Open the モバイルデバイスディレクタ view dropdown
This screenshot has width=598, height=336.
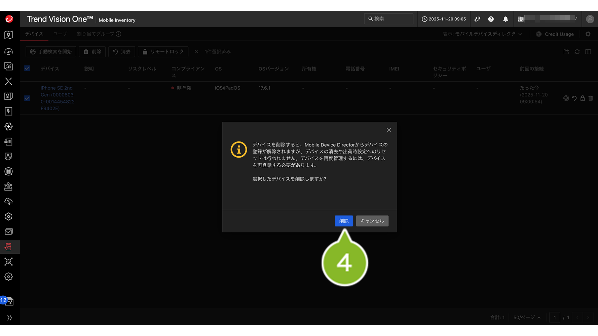(x=482, y=34)
